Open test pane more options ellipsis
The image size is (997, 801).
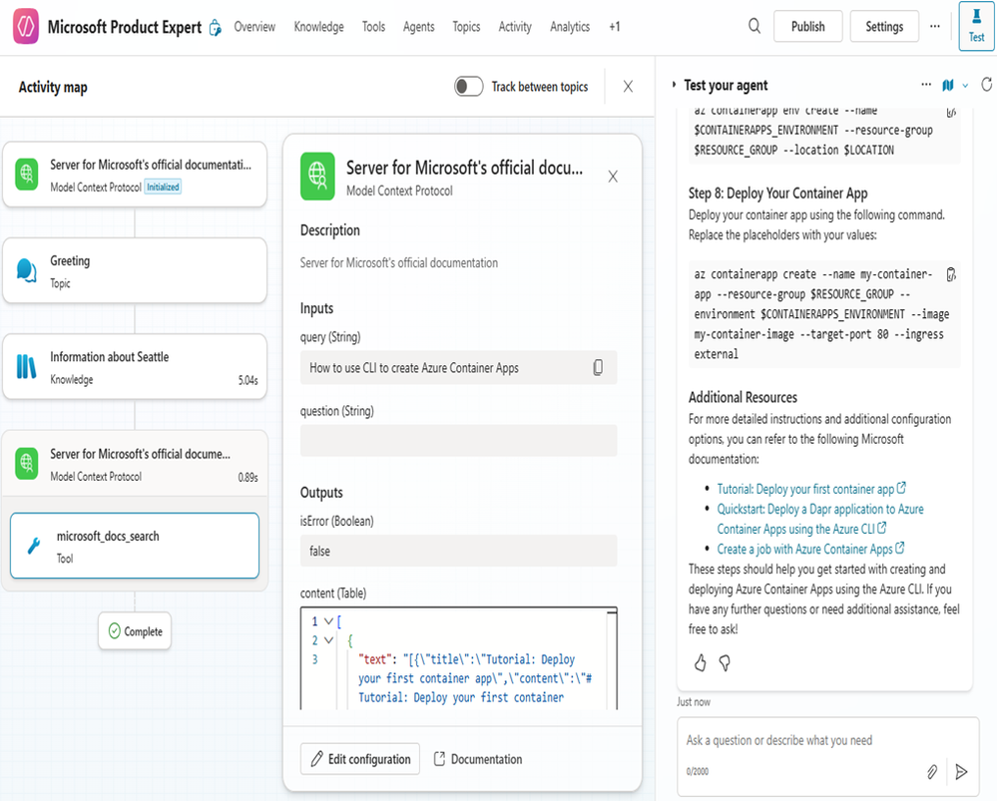926,85
